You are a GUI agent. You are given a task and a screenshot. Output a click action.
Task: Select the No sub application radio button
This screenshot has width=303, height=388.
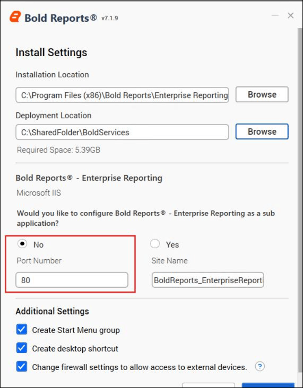tap(22, 244)
